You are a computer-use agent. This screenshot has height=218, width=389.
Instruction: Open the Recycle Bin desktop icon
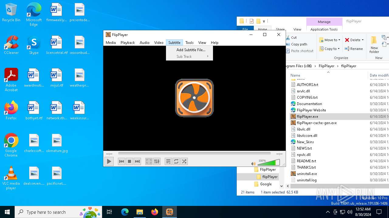11,13
